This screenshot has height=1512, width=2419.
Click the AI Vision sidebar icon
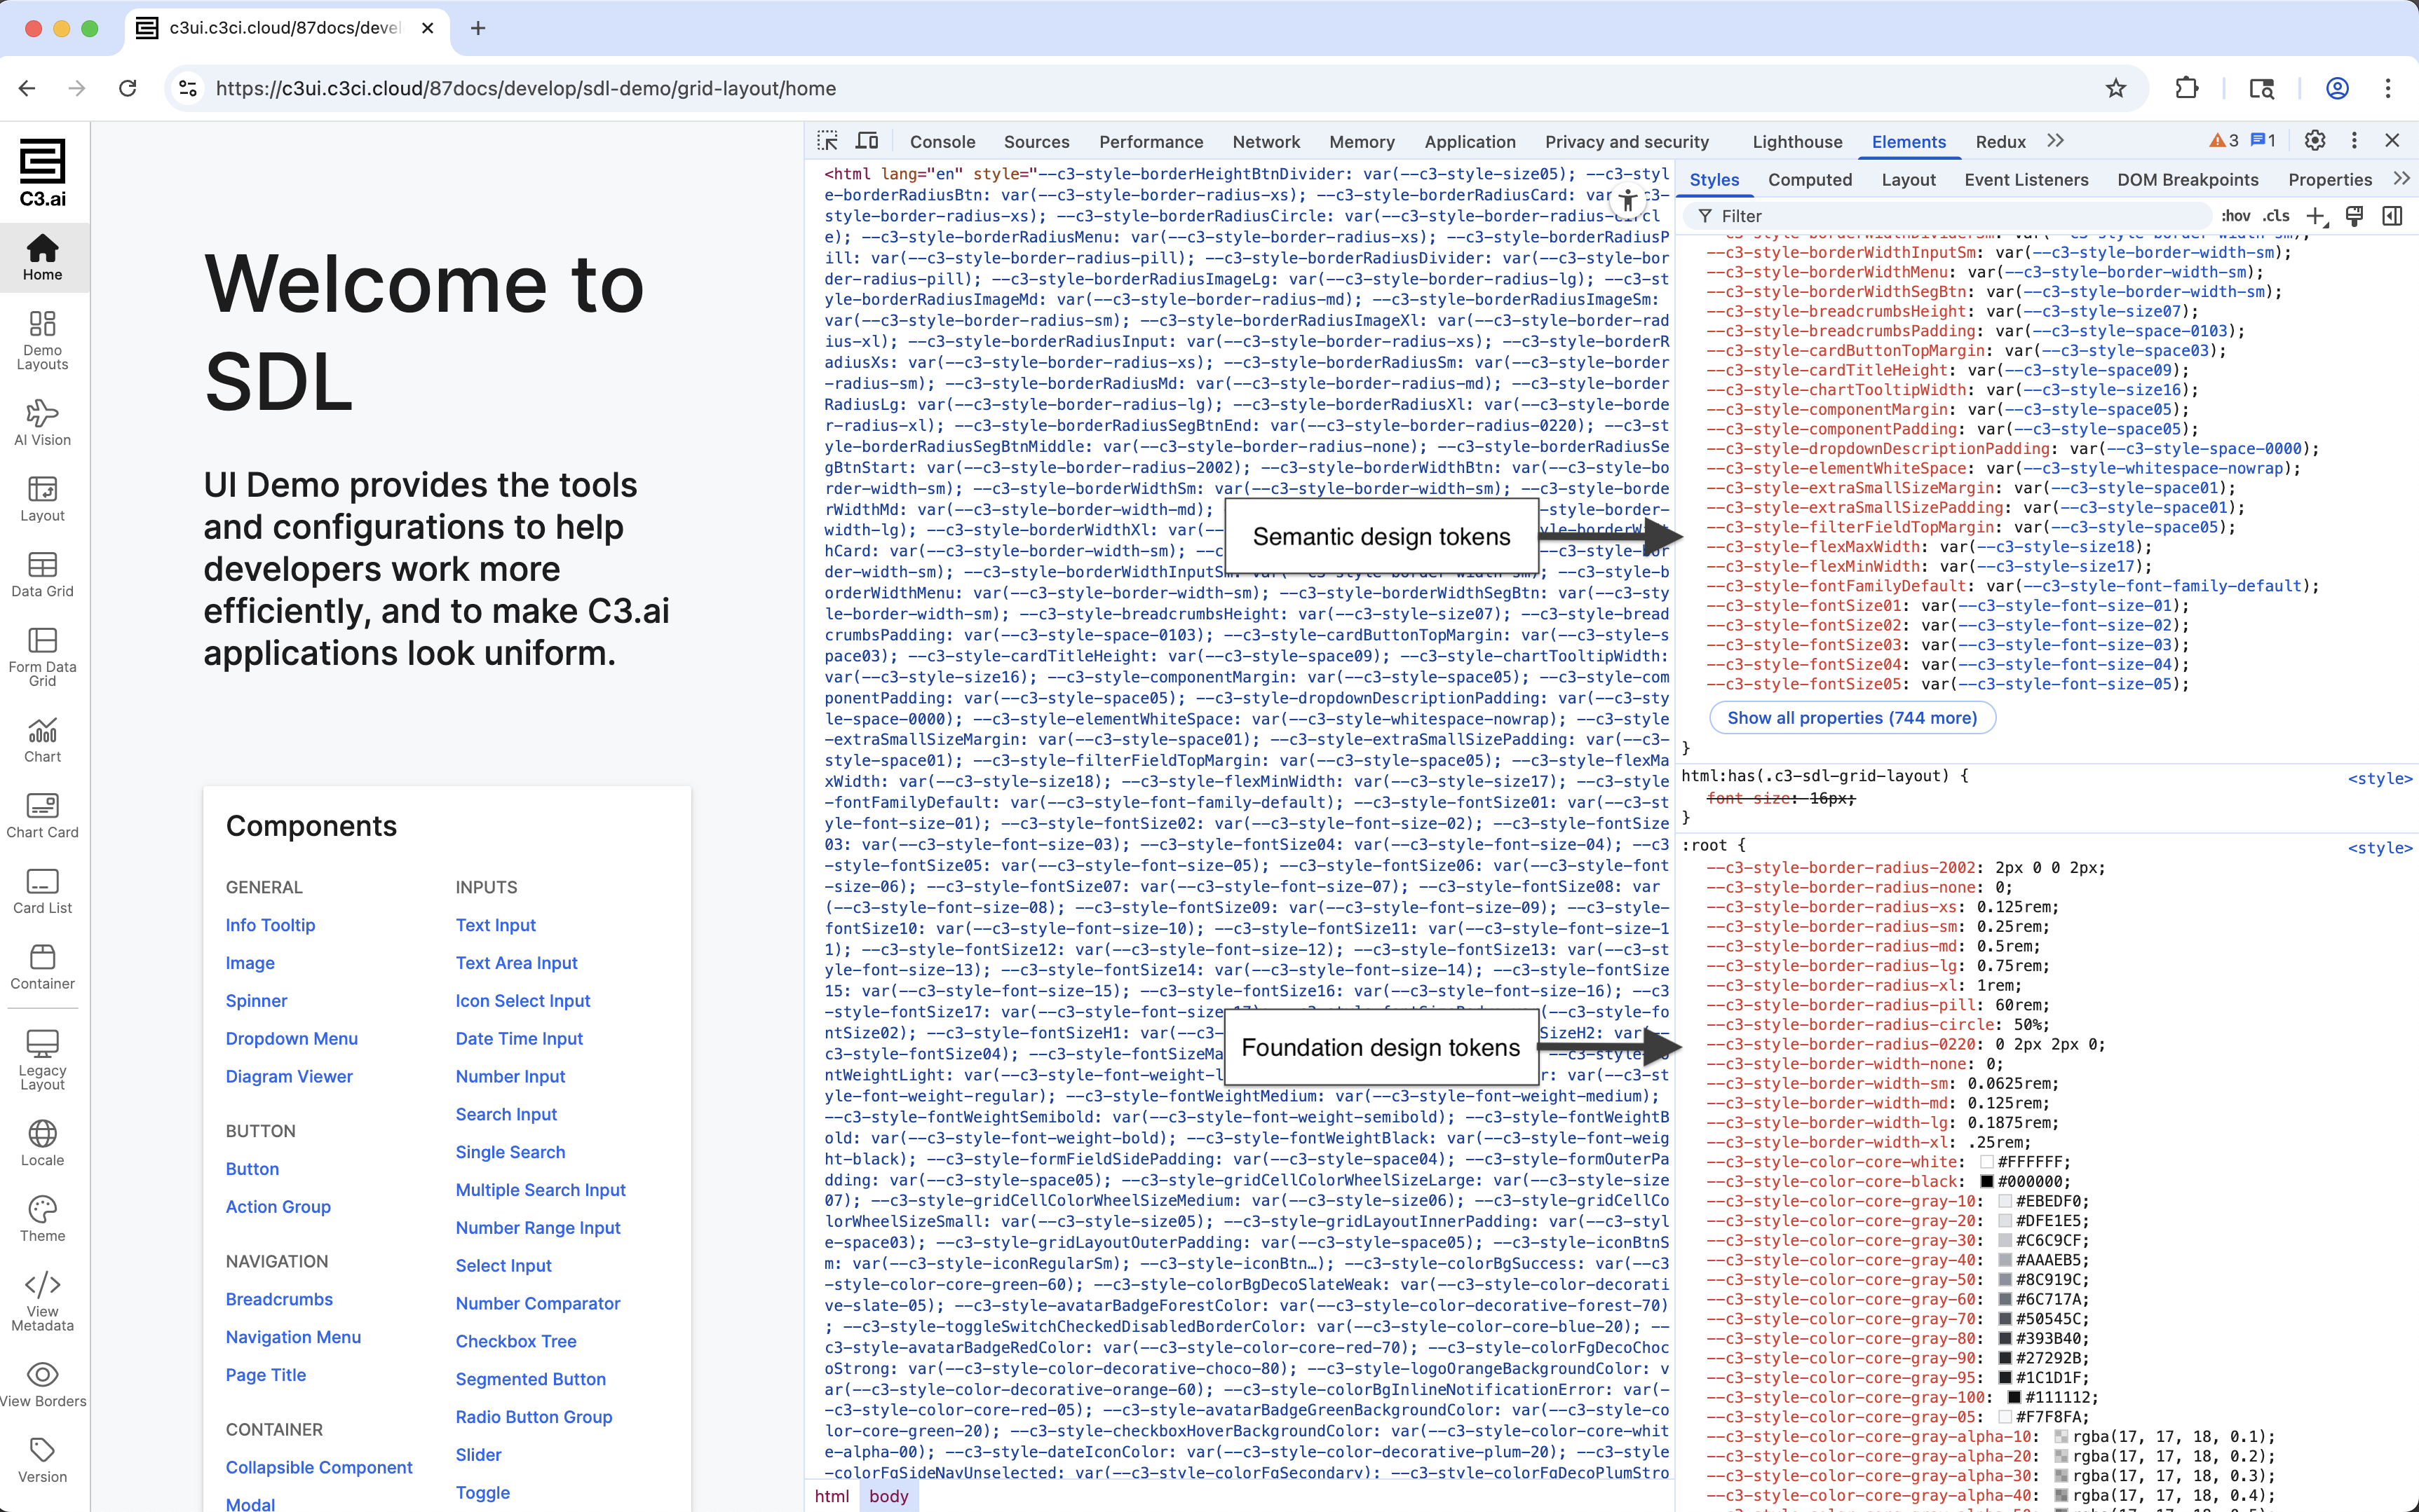(42, 413)
